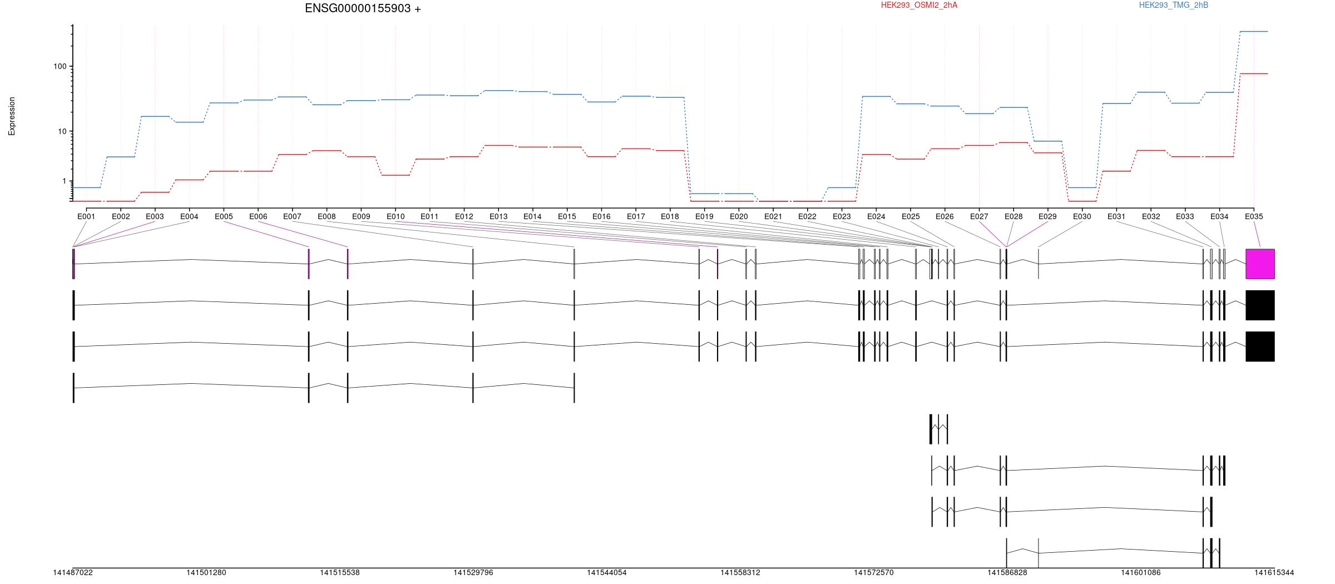Click exon label E032
The height and width of the screenshot is (584, 1335).
pos(1151,216)
